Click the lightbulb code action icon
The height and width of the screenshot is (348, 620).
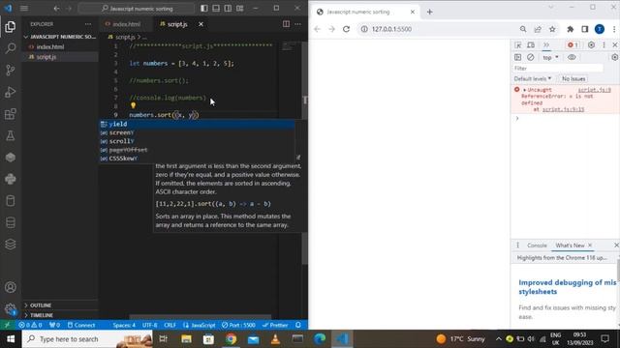pos(134,105)
